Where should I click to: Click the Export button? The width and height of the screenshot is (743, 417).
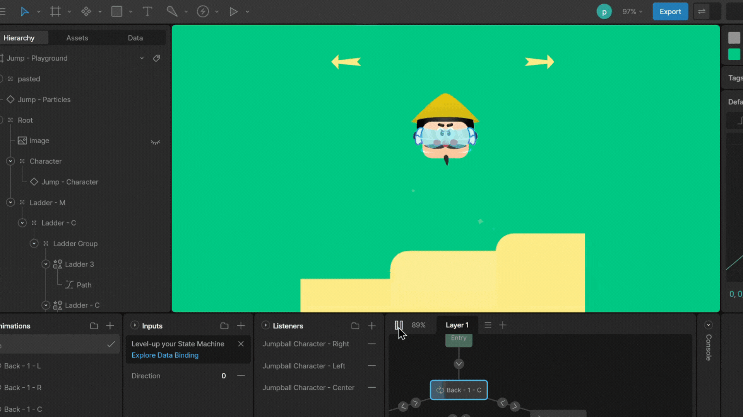click(x=670, y=12)
